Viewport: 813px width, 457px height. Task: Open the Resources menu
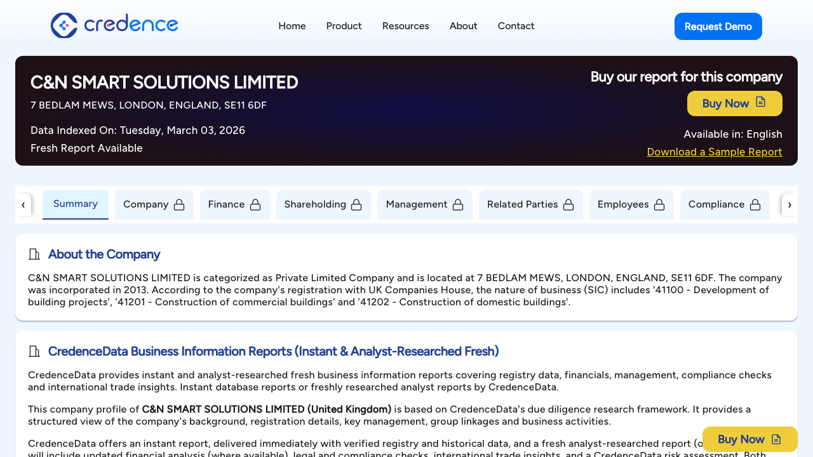coord(405,26)
